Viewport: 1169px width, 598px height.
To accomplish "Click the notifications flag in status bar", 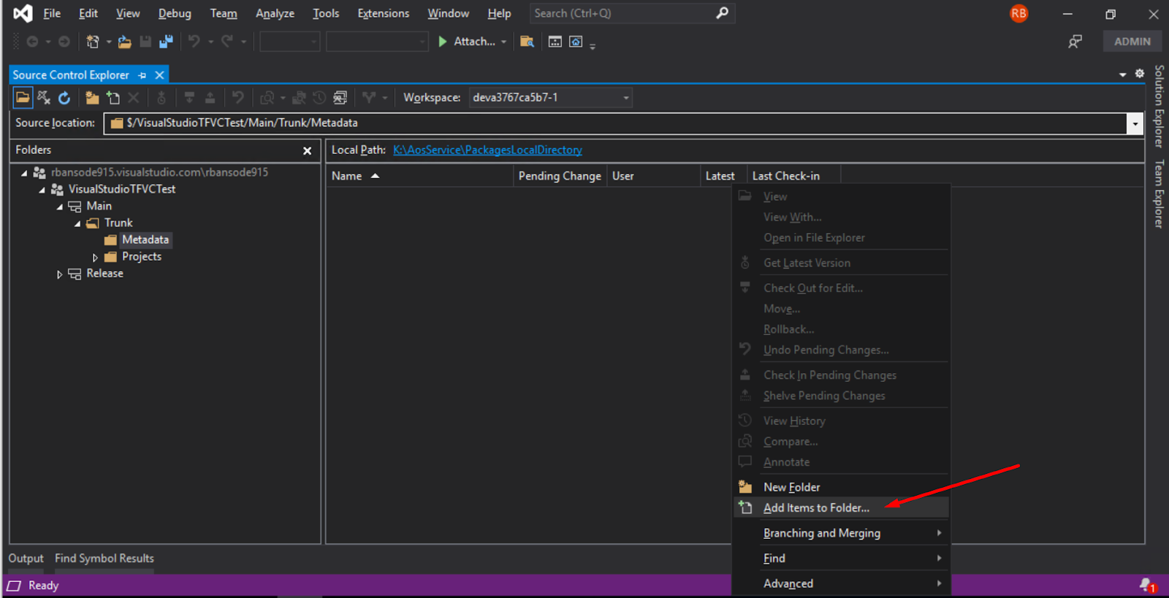I will point(1147,586).
